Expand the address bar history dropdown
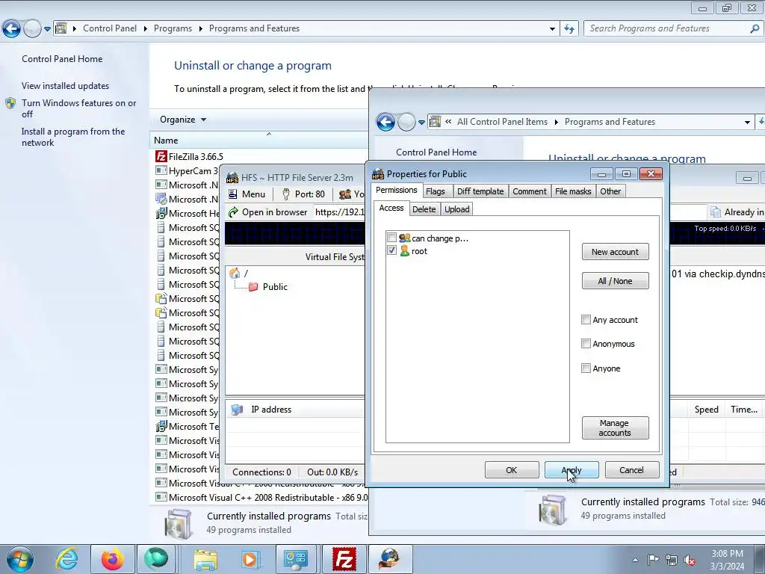 coord(552,29)
